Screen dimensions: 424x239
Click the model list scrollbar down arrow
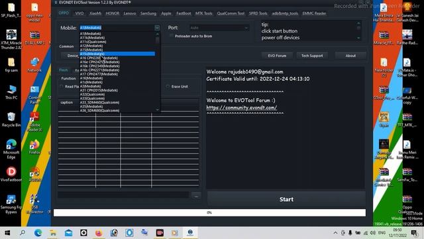158,110
